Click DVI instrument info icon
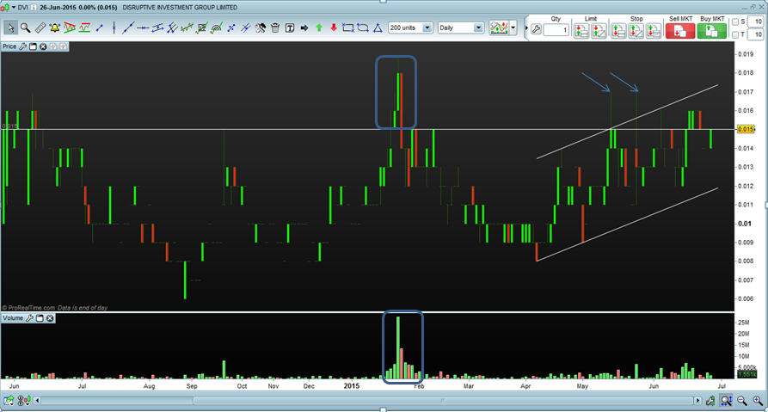 34,8
